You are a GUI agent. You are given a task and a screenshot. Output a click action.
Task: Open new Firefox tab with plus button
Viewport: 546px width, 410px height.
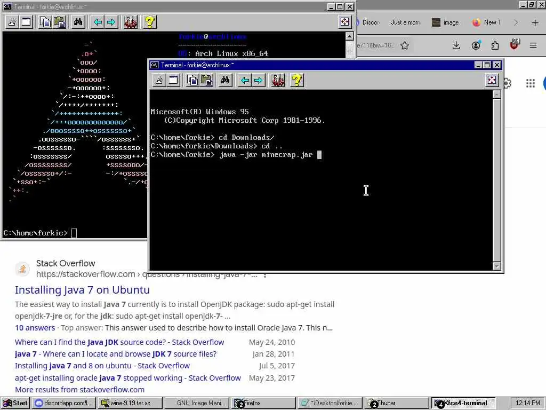pos(535,22)
